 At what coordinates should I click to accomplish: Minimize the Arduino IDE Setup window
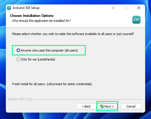coord(113,8)
